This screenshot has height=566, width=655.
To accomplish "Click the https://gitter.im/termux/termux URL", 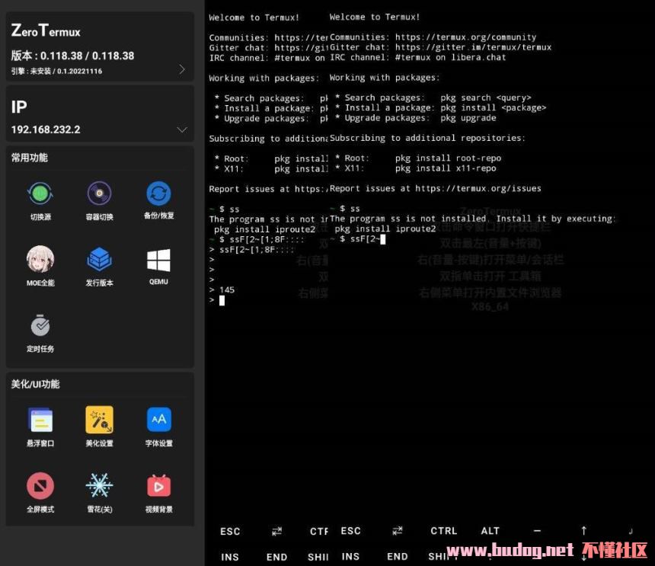I will [473, 47].
